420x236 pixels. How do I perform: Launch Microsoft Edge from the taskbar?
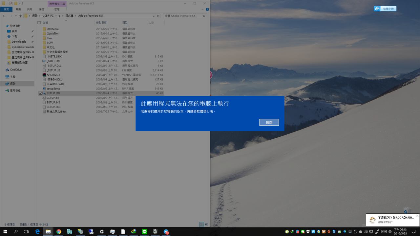[x=37, y=232]
